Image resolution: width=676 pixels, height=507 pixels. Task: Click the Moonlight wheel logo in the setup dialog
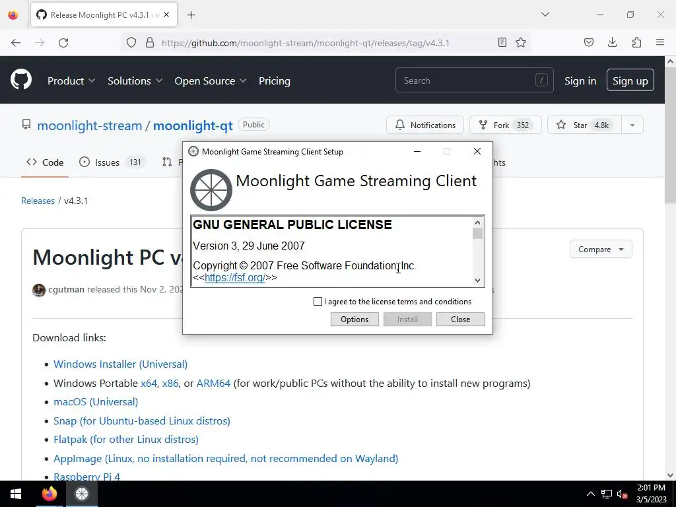211,189
